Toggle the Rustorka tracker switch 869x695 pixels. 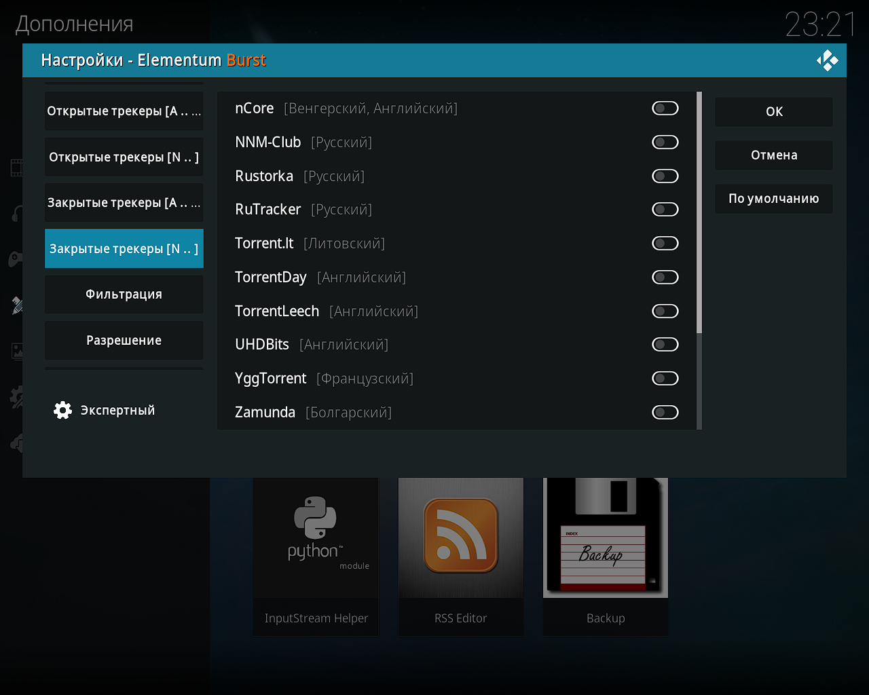click(665, 176)
